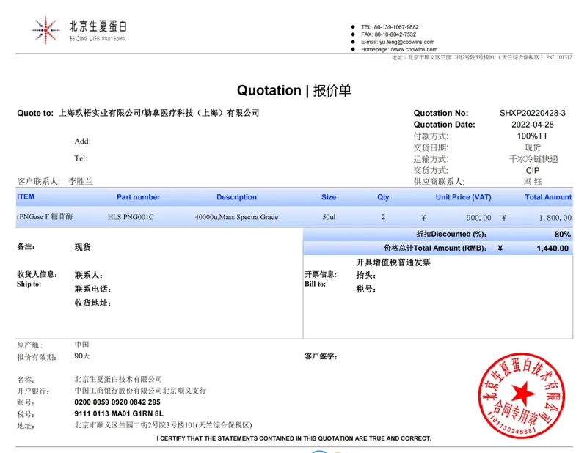This screenshot has width=587, height=453.
Task: Click the Bill to: label
Action: click(316, 284)
